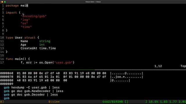Click the CPU usage "15.5%" in status bar
The width and height of the screenshot is (186, 104).
pos(153,102)
